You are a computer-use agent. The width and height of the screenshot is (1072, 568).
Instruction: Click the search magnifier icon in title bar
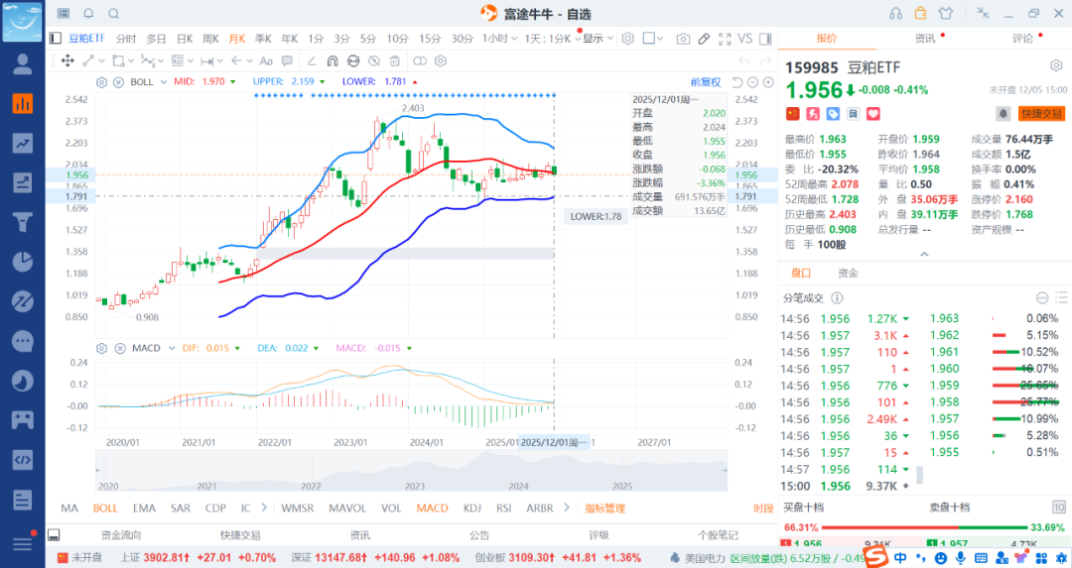(x=113, y=13)
